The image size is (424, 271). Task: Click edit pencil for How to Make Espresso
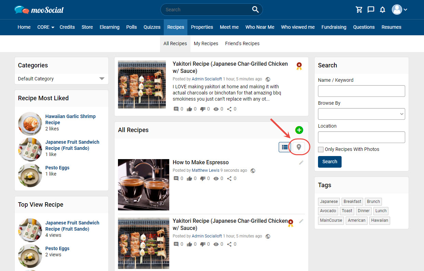click(301, 163)
